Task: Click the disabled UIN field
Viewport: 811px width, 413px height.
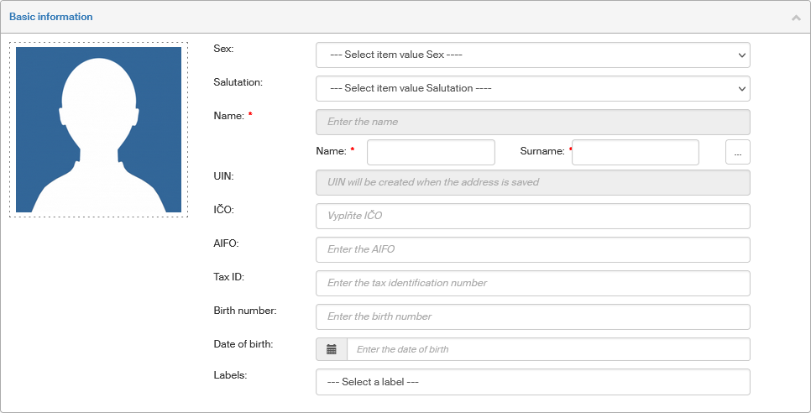Action: click(x=532, y=182)
